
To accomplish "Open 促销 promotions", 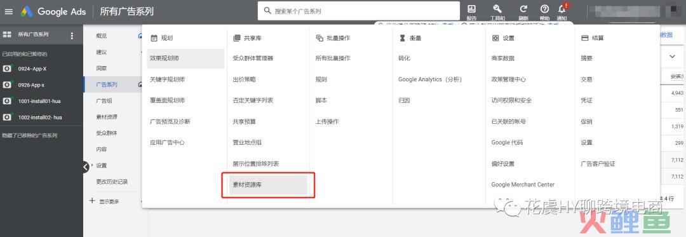I will click(x=586, y=121).
